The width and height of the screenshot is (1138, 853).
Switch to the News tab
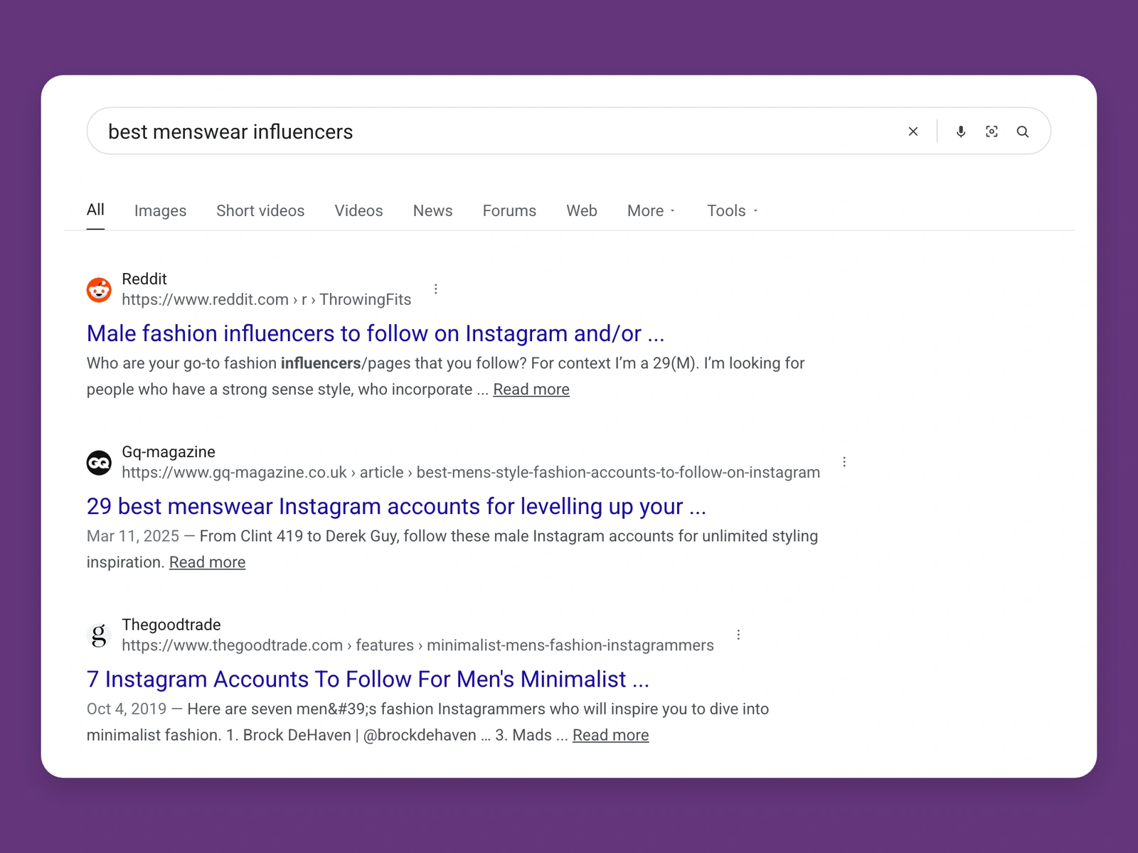pyautogui.click(x=432, y=211)
